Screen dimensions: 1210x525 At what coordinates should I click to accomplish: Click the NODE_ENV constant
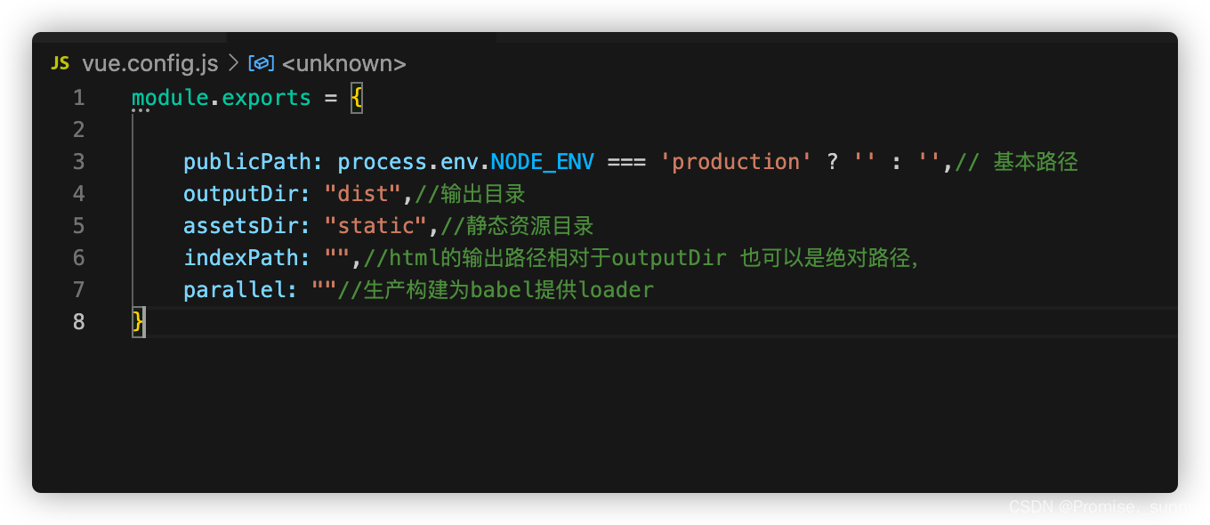click(x=543, y=162)
